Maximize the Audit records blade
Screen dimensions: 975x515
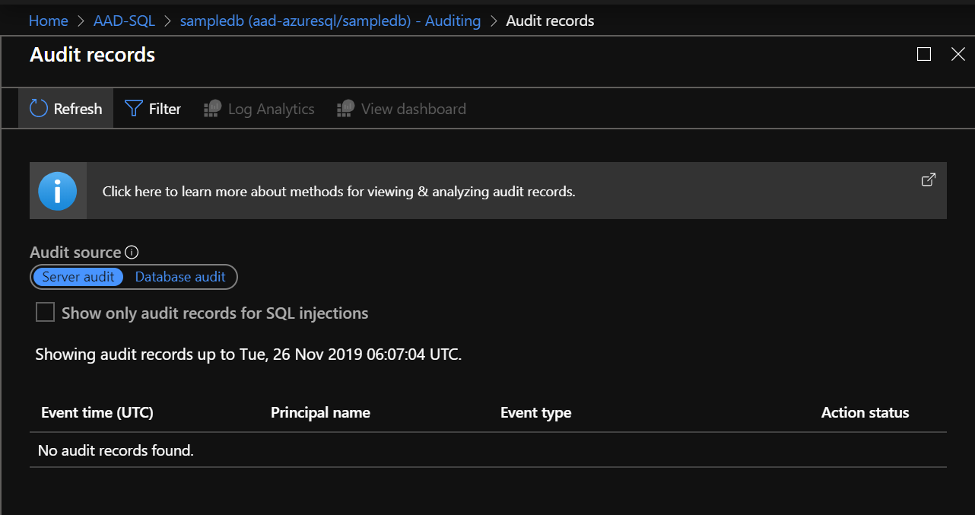924,54
